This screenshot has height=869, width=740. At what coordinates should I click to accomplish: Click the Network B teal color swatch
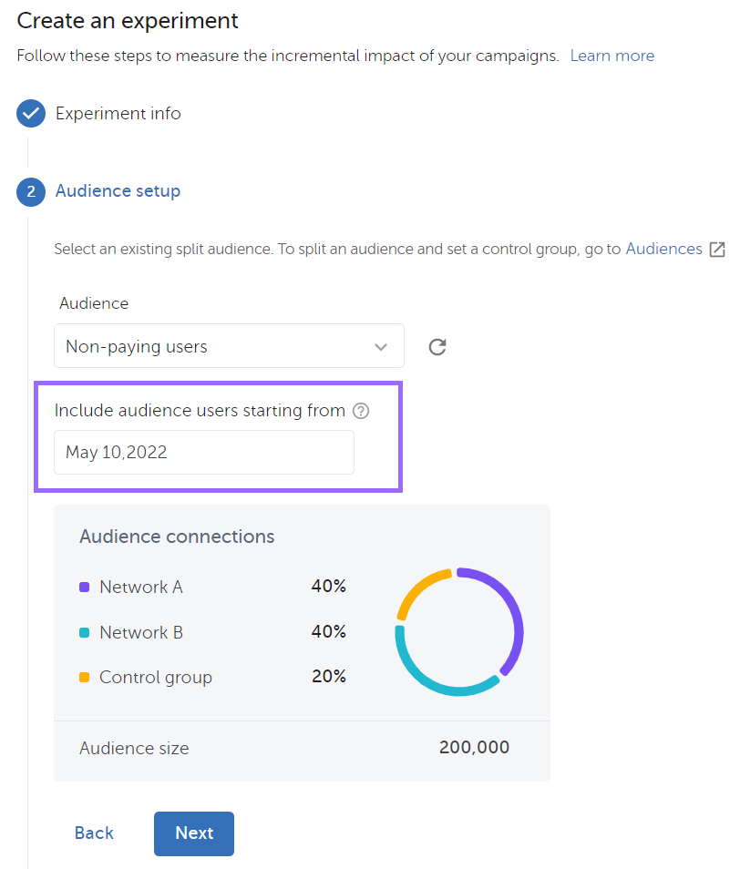[85, 633]
